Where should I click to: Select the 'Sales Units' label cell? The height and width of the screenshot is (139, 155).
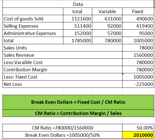(63, 48)
